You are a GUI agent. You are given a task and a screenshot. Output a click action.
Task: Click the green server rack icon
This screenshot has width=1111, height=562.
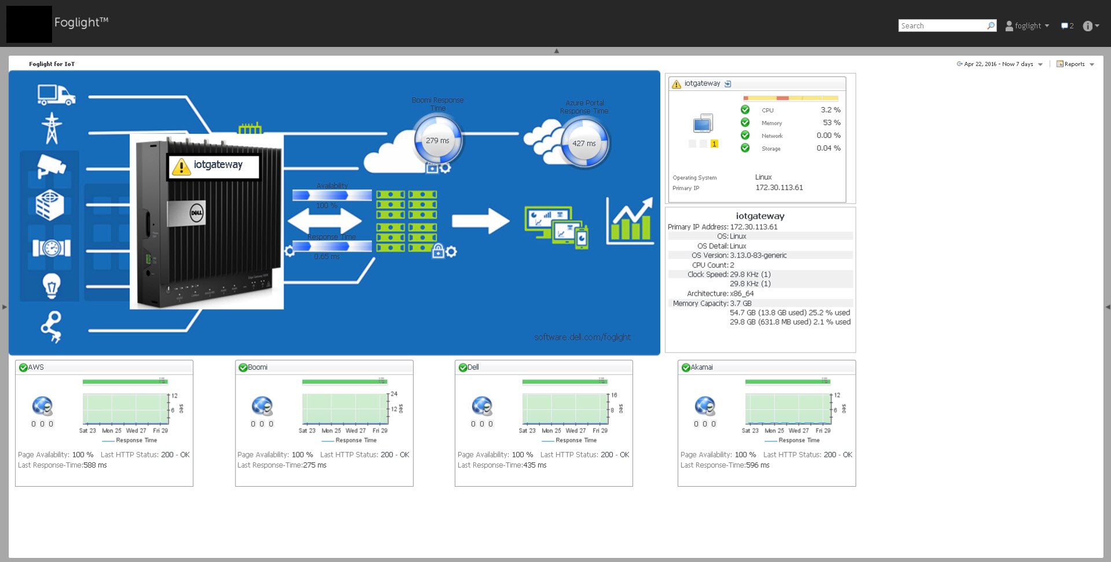point(406,221)
